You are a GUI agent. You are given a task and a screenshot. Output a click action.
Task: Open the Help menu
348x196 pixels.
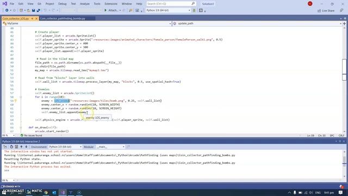pos(139,4)
